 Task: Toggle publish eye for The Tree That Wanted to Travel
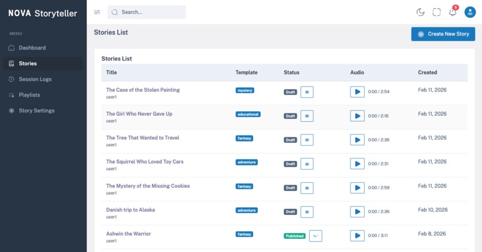pyautogui.click(x=307, y=140)
